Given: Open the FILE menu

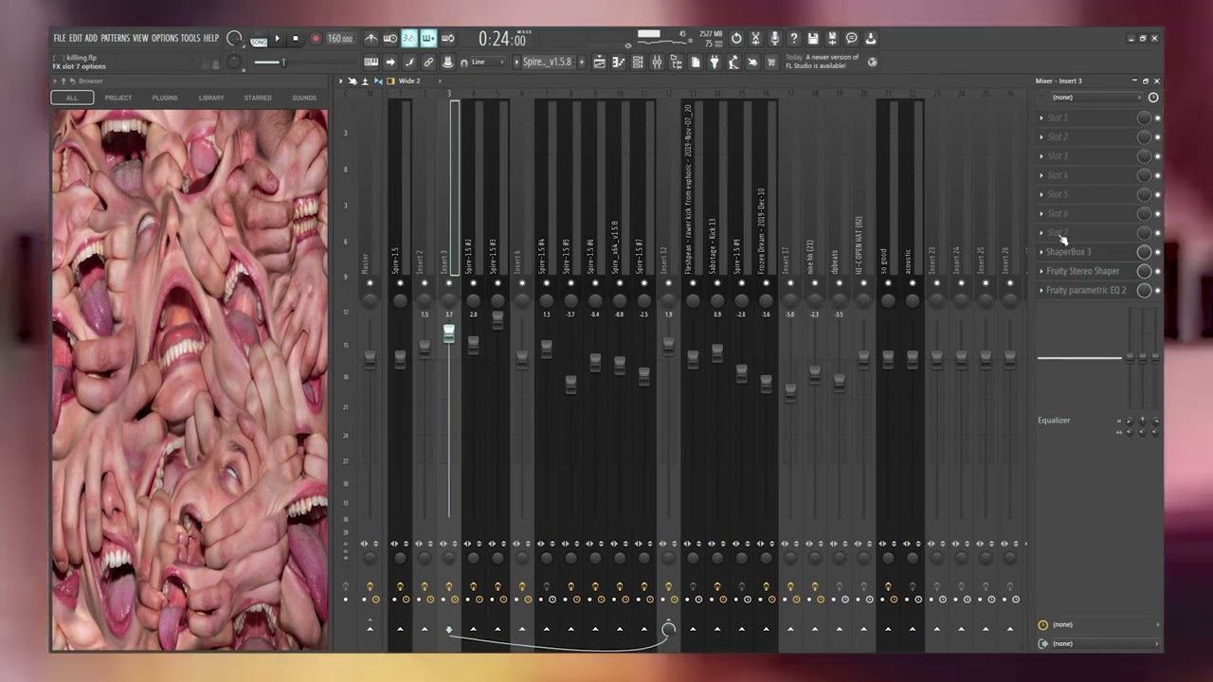Looking at the screenshot, I should [x=60, y=38].
